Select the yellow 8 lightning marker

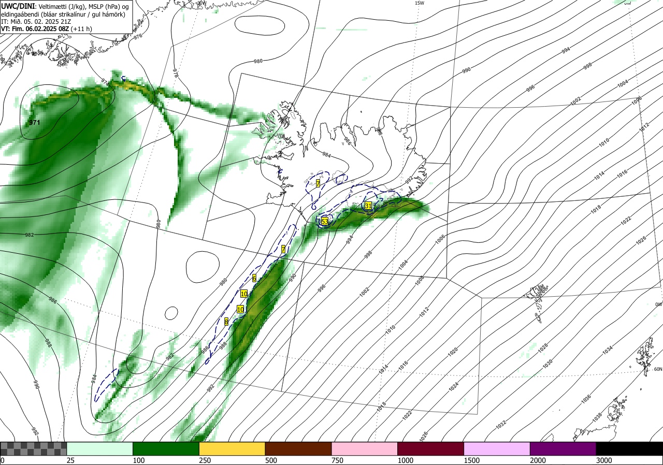pos(226,321)
